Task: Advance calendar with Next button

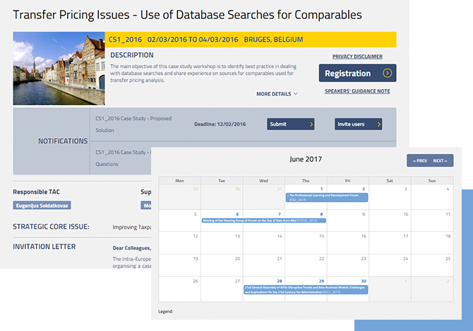Action: pos(441,161)
